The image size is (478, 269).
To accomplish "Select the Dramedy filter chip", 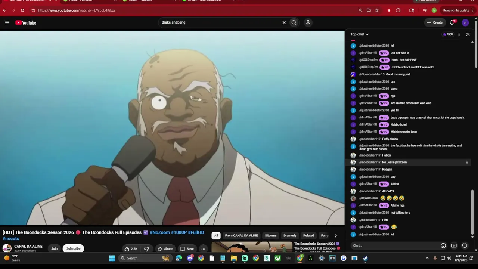I will 290,236.
